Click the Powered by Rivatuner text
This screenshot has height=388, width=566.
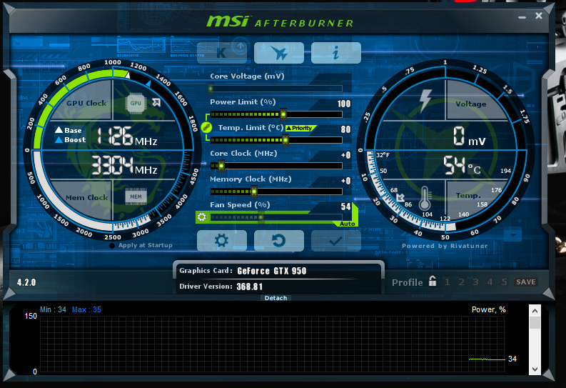pos(445,246)
